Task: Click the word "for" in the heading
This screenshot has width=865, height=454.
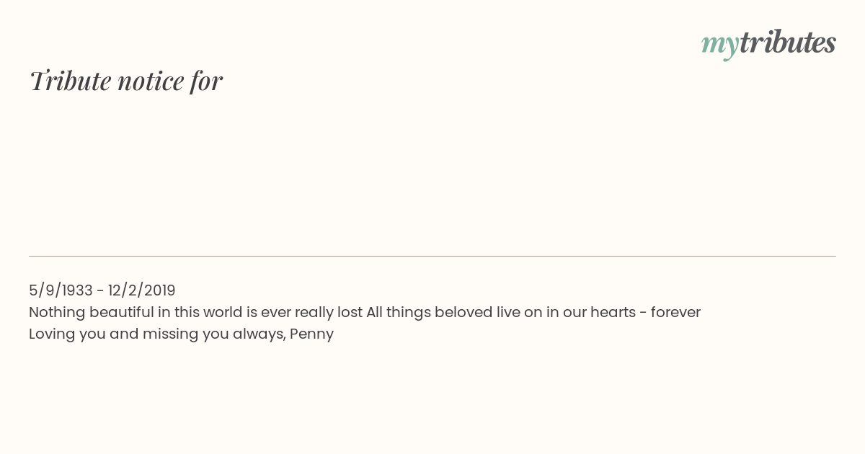Action: pyautogui.click(x=206, y=81)
